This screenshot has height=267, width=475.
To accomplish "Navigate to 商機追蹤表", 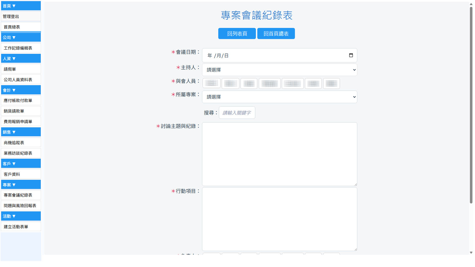I will (21, 142).
